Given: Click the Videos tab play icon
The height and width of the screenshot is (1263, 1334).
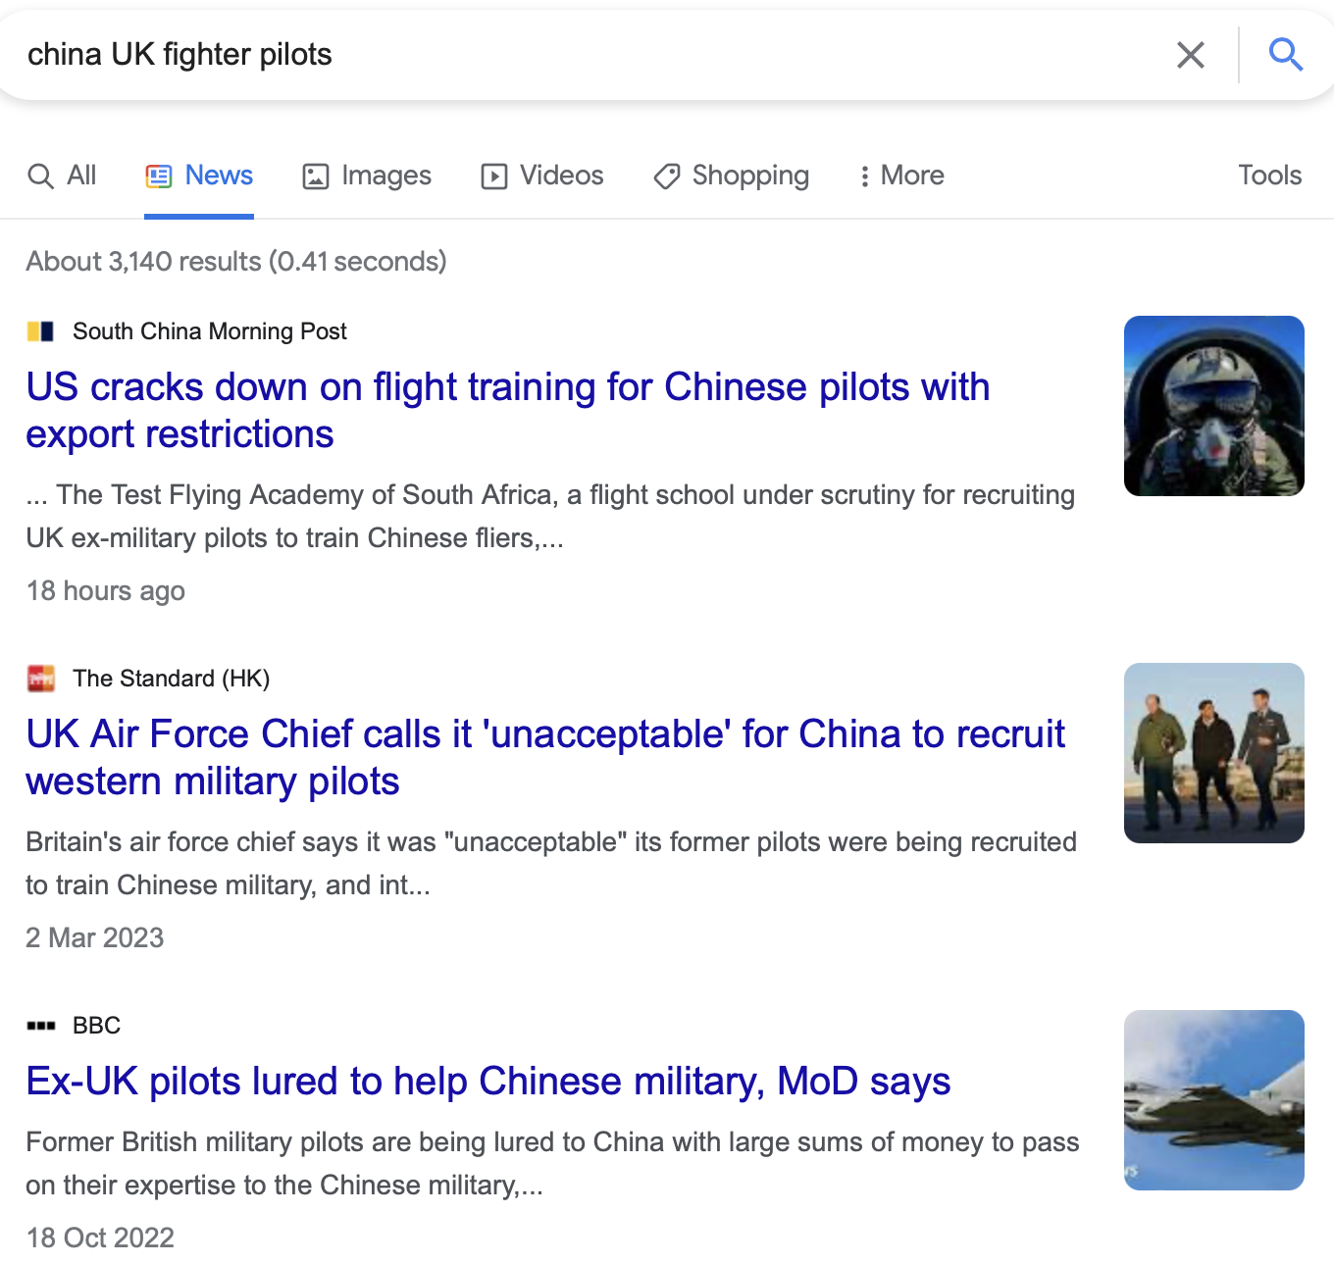Looking at the screenshot, I should [x=493, y=177].
